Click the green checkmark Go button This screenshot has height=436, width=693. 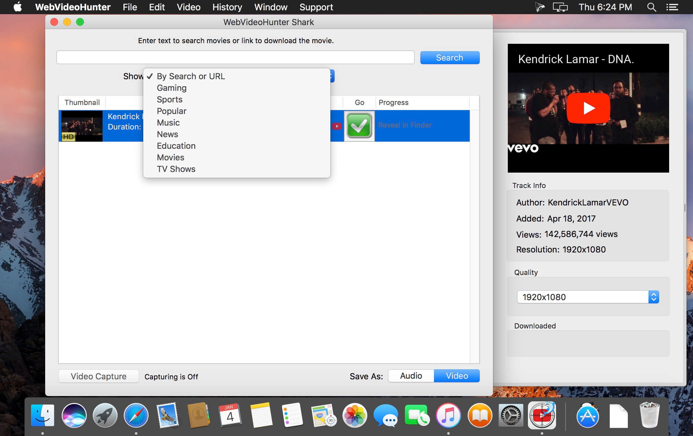coord(359,126)
